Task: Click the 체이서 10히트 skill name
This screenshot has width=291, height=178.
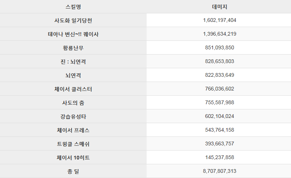Action: [x=73, y=158]
